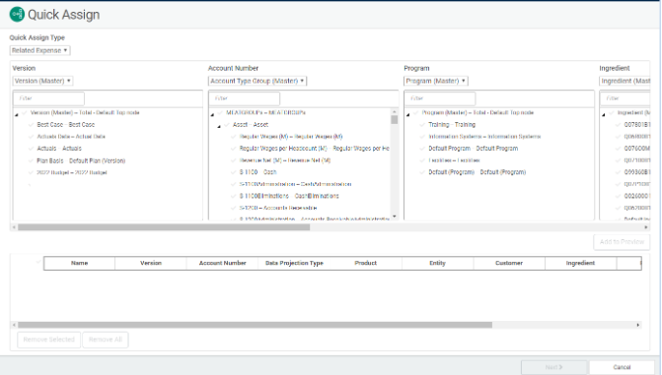The image size is (662, 375).
Task: Click the Name column header
Action: tap(79, 263)
